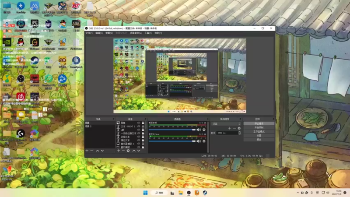The height and width of the screenshot is (197, 350).
Task: Toggle lock on 窗口捕获 source
Action: [143, 147]
